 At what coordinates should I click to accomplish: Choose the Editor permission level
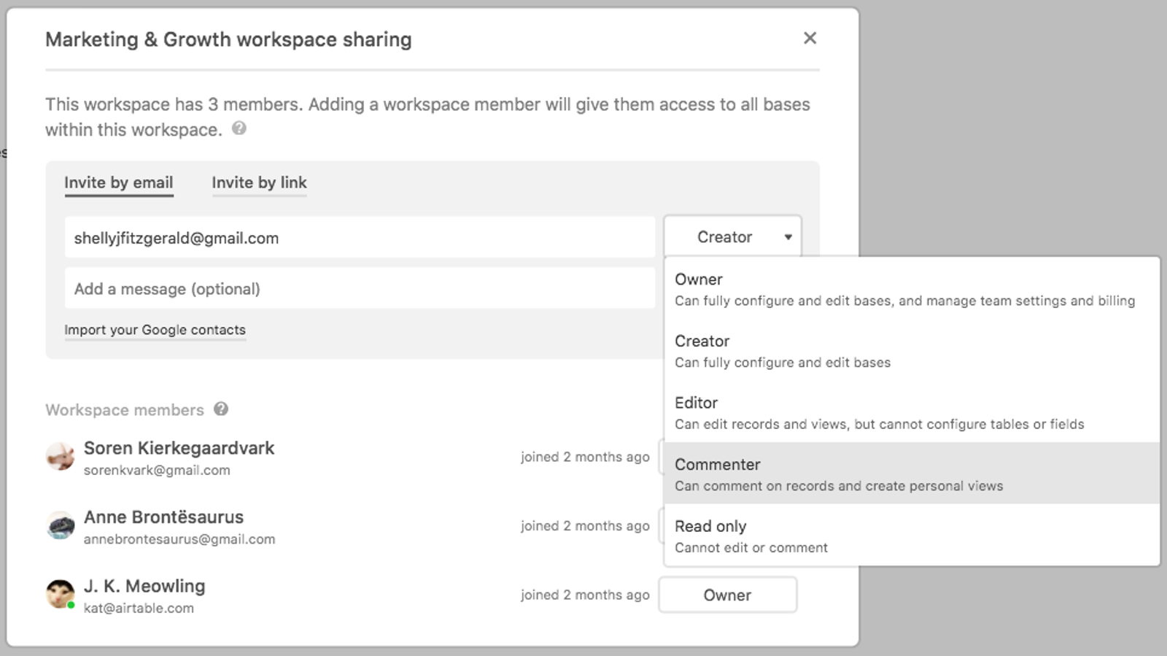(912, 413)
